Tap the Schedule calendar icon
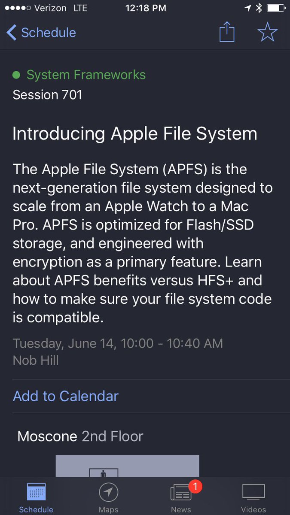 point(36,493)
